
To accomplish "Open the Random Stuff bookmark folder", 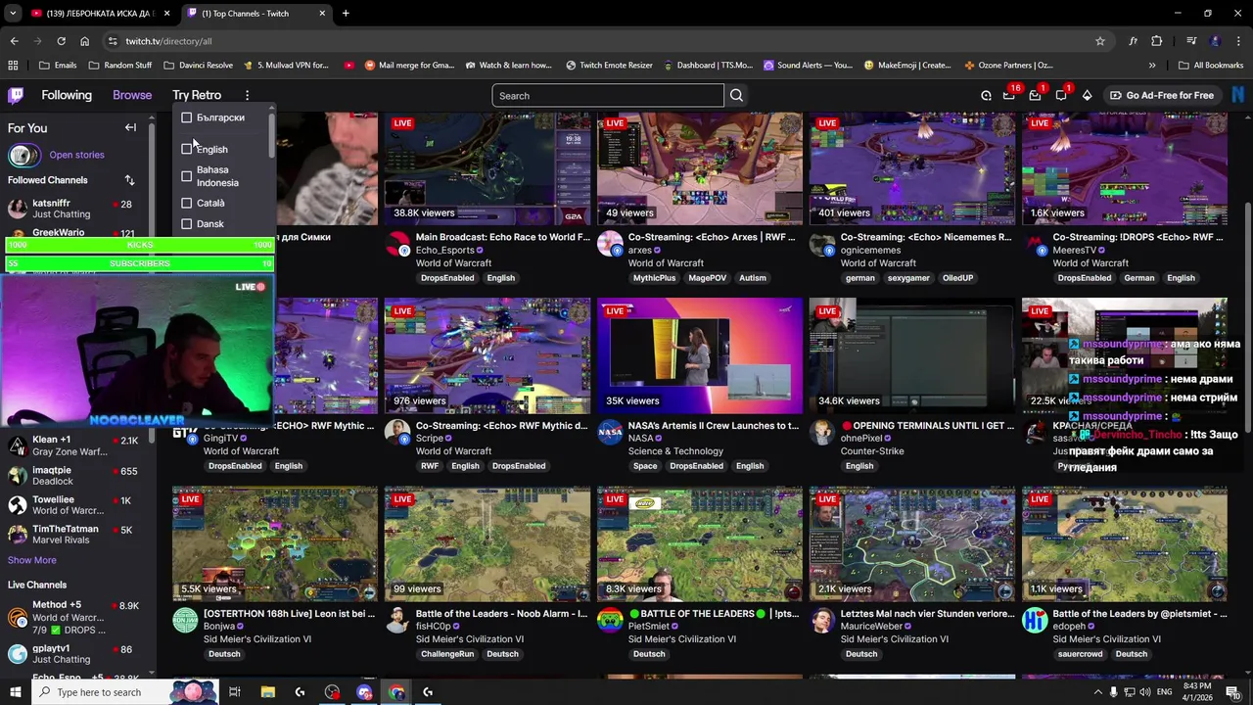I will pos(119,66).
